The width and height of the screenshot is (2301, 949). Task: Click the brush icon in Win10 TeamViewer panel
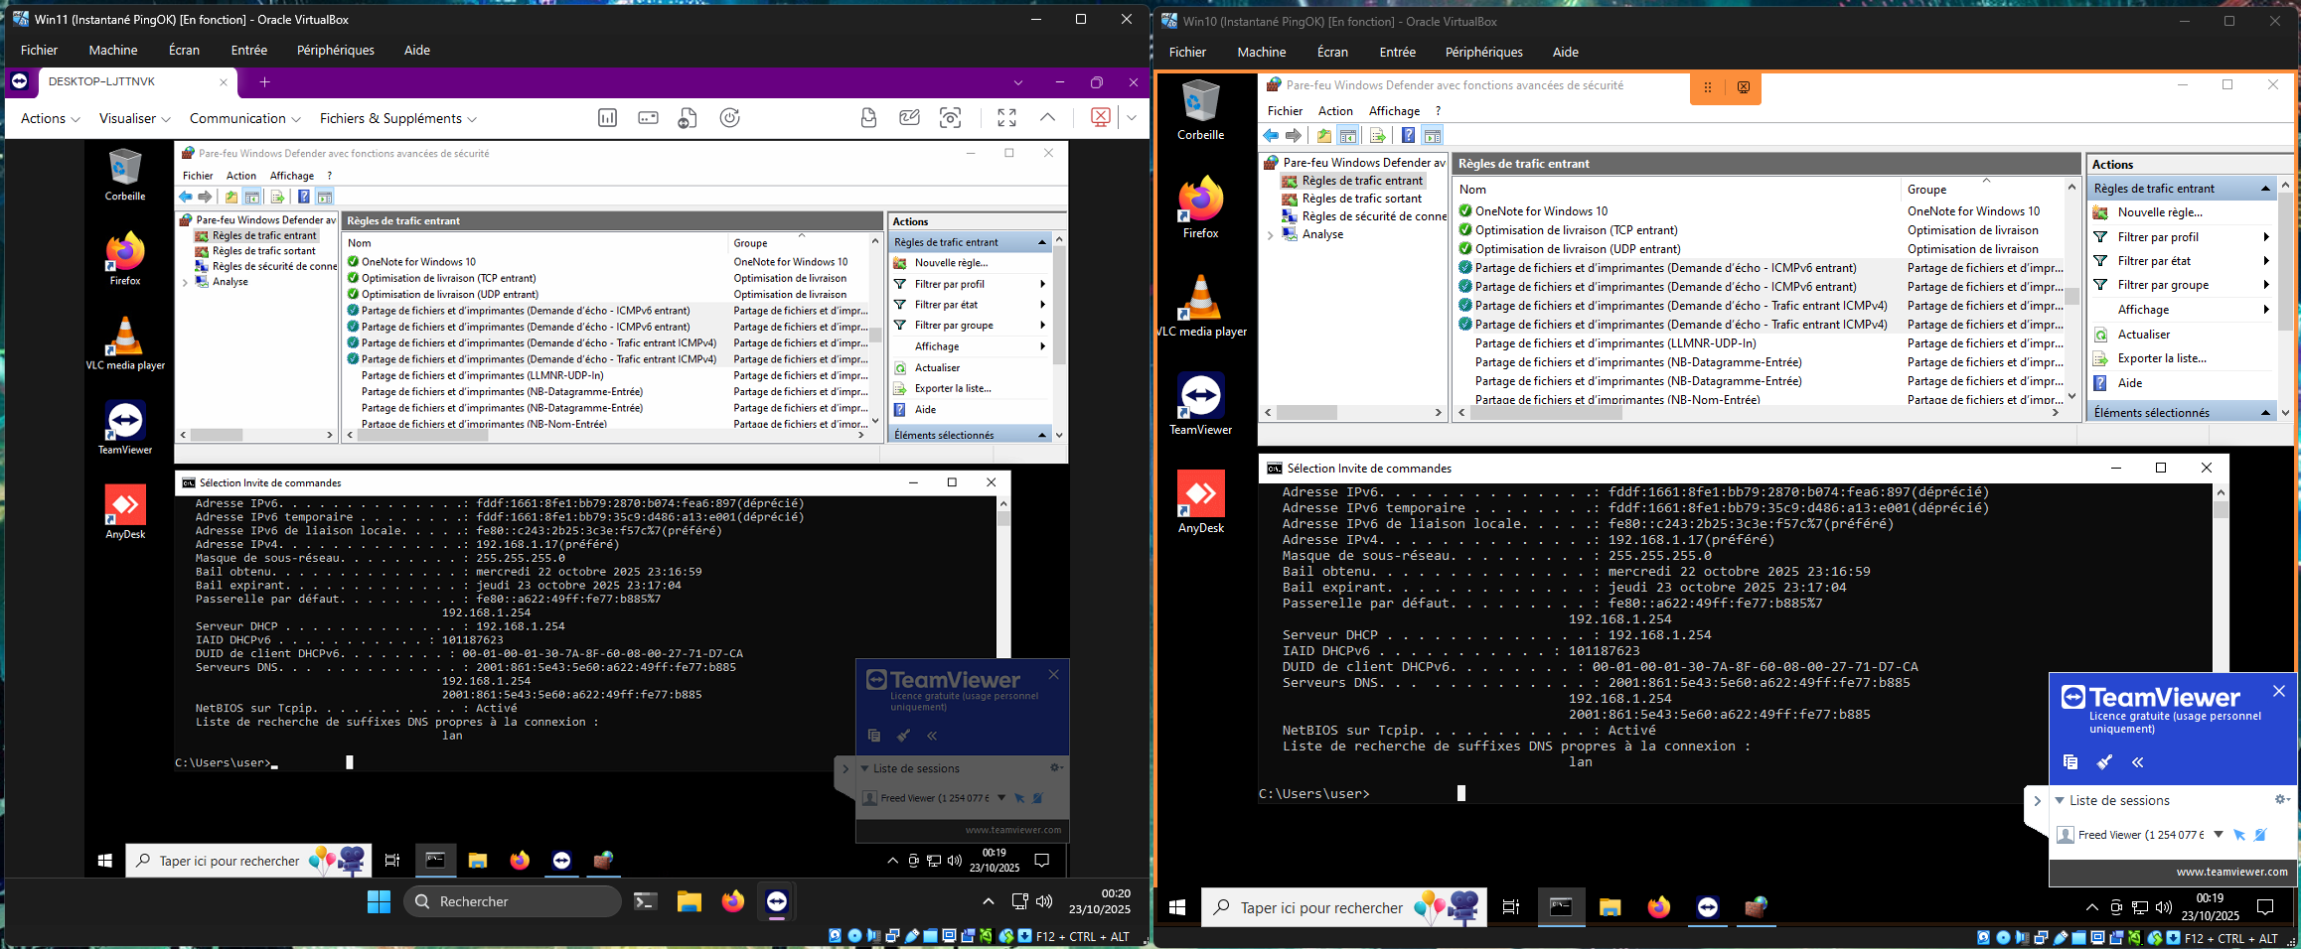tap(2104, 762)
